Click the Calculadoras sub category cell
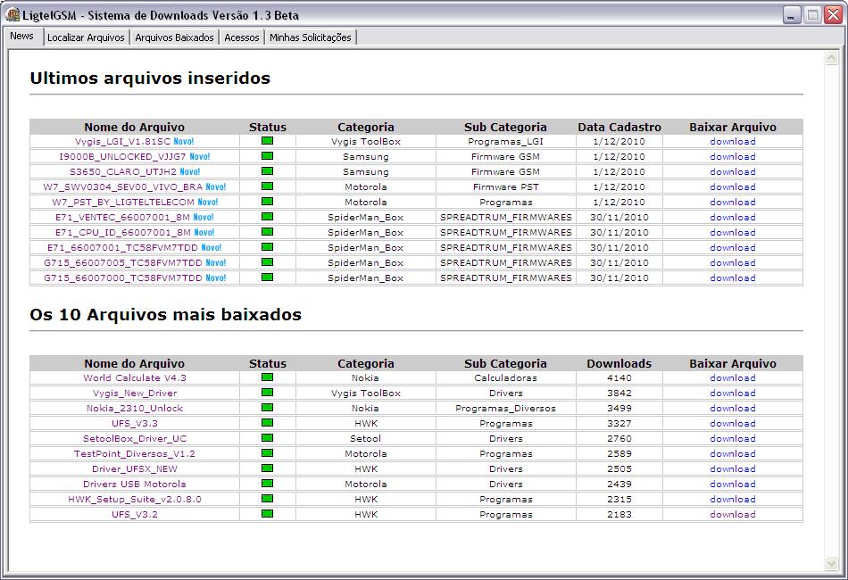Viewport: 848px width, 580px height. (505, 377)
